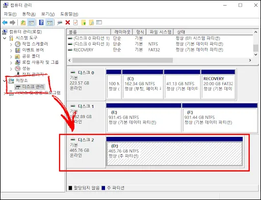Viewport: 261px width, 200px height.
Task: Open the 파일(F) menu
Action: [x=10, y=14]
